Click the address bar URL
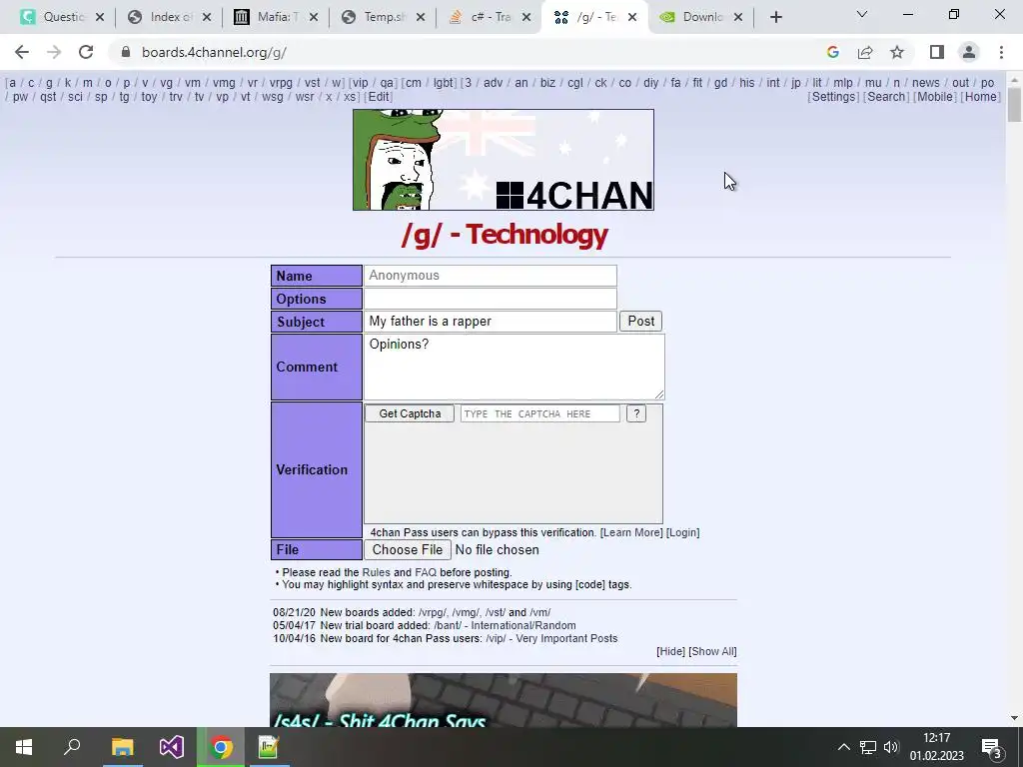 215,52
